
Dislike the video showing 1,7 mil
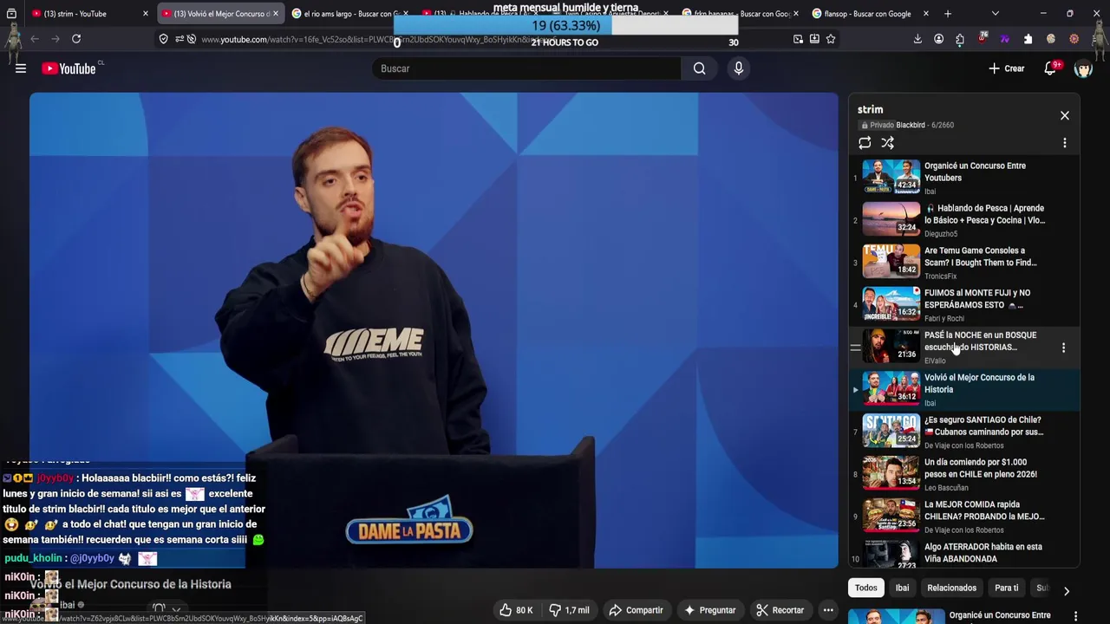tap(569, 610)
